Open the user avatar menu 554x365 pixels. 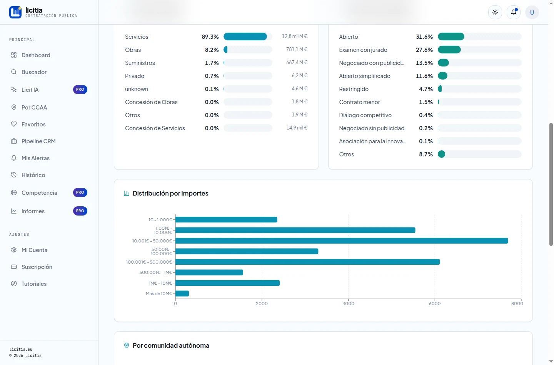(532, 12)
